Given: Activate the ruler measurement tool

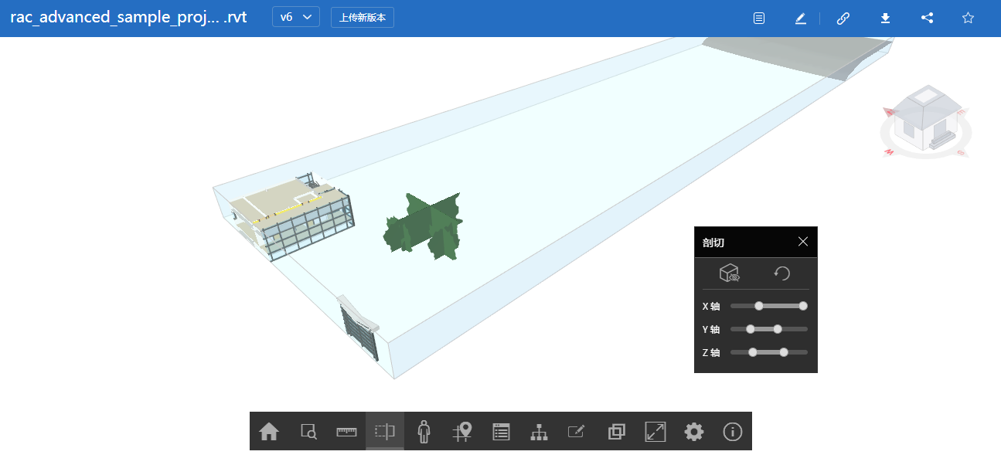Looking at the screenshot, I should coord(346,432).
